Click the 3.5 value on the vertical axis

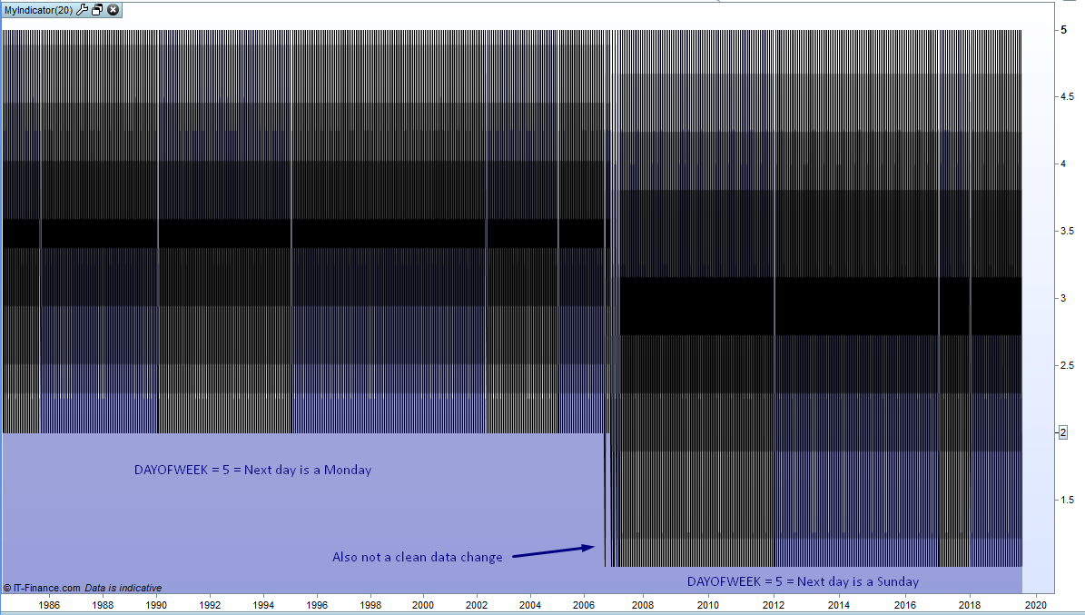click(1067, 231)
